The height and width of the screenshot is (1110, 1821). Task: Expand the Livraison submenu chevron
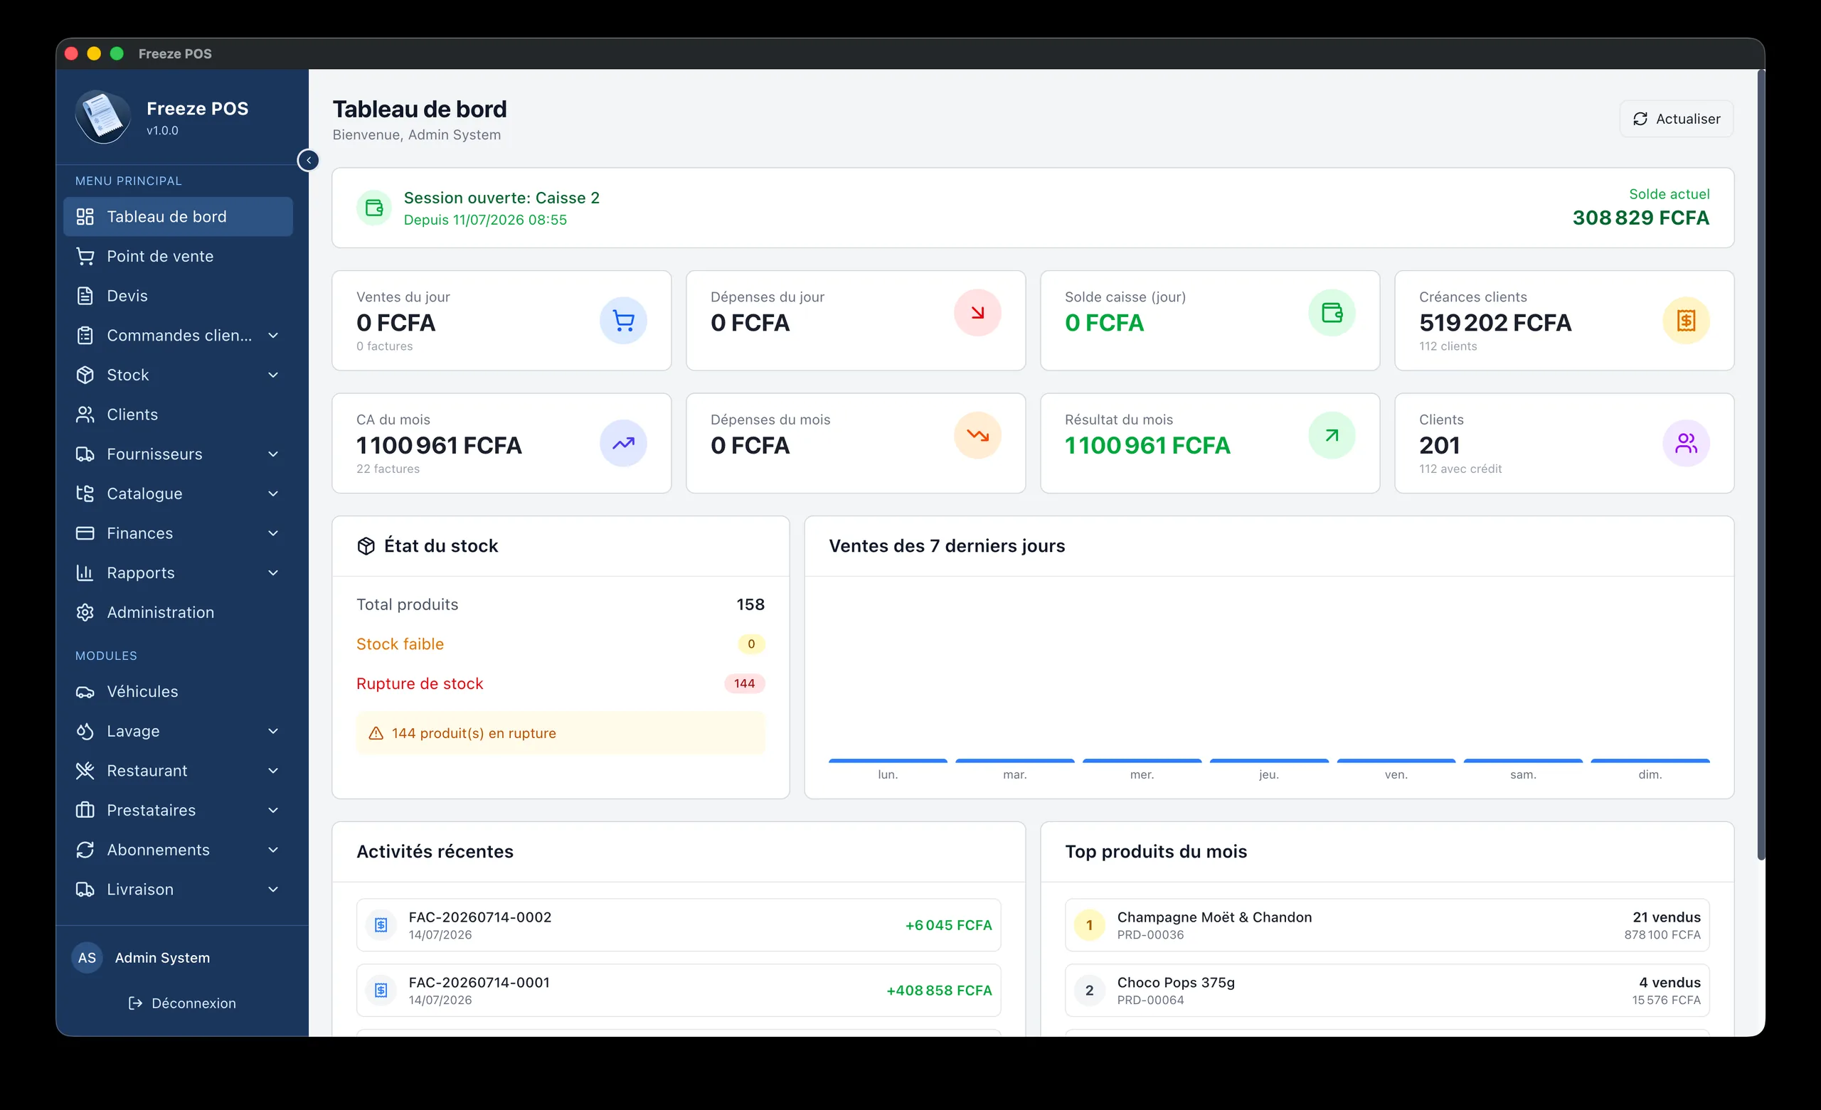pos(273,889)
